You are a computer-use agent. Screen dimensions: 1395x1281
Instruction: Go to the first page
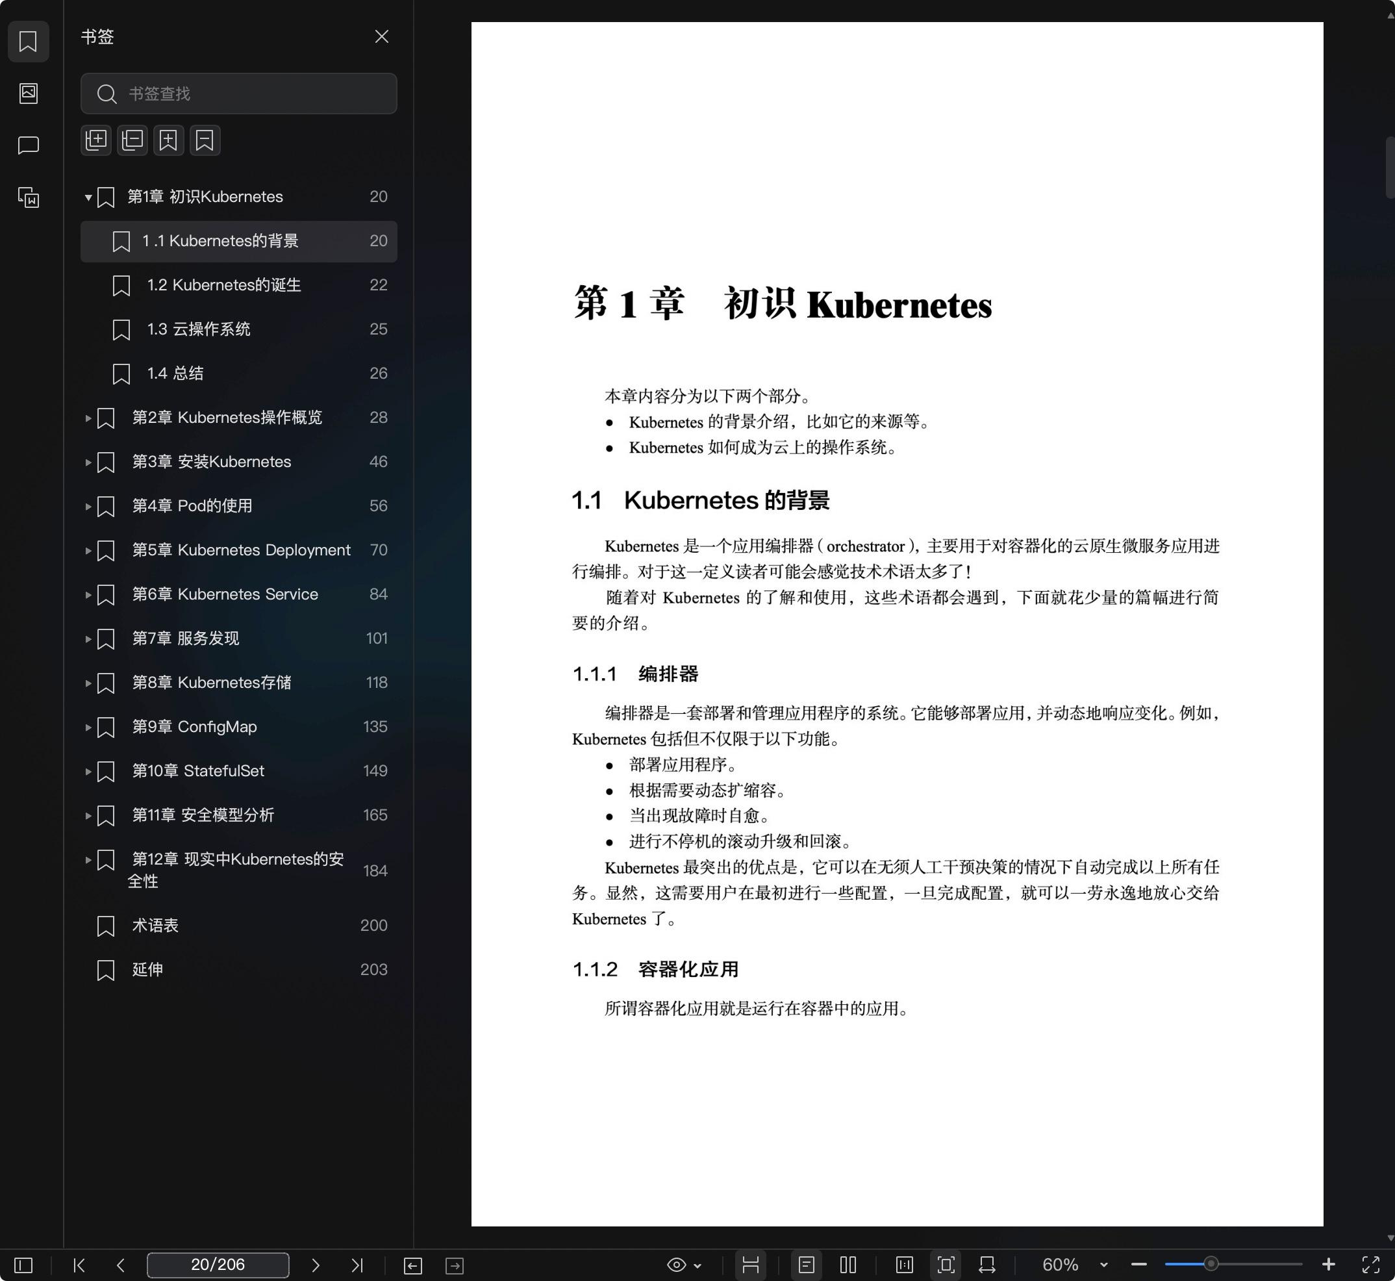coord(80,1265)
